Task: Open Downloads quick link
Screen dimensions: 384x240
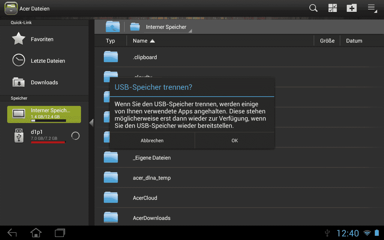Action: 44,82
